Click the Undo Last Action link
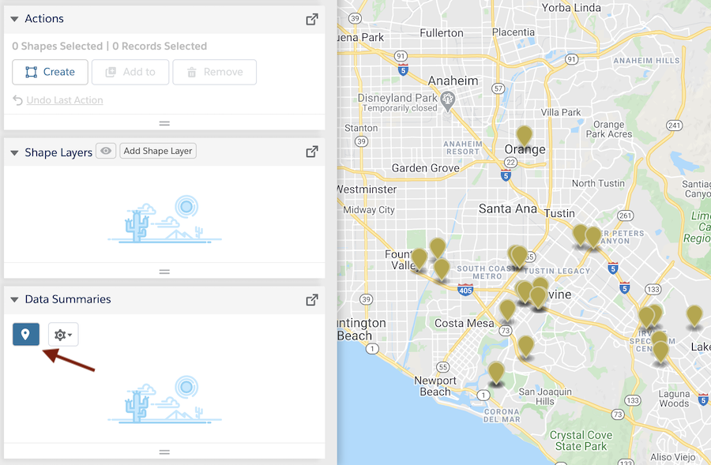 point(65,100)
